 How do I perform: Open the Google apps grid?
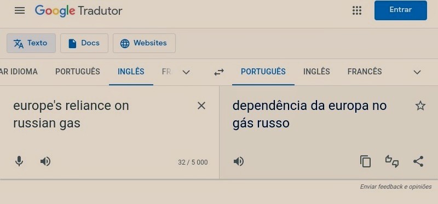357,10
